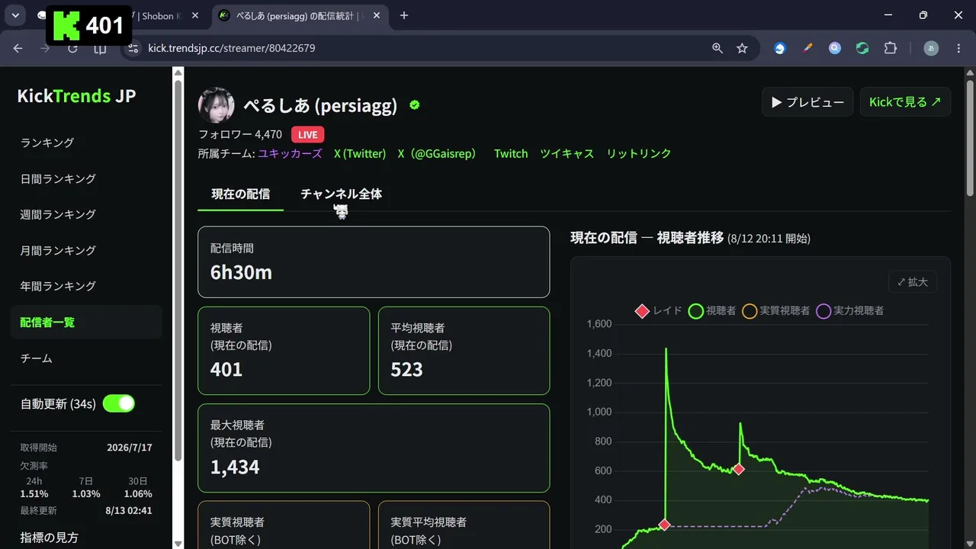Open the リットリンク link

pos(639,153)
